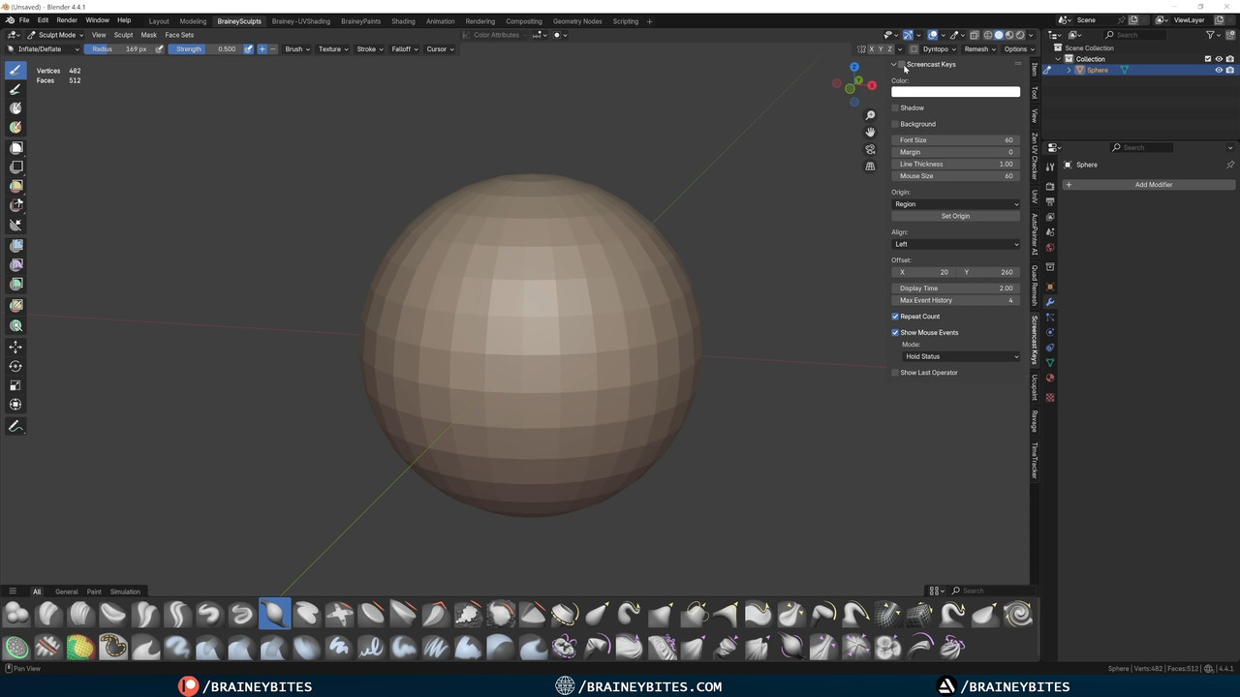Enable the Shadow checkbox
Image resolution: width=1240 pixels, height=697 pixels.
pos(896,107)
